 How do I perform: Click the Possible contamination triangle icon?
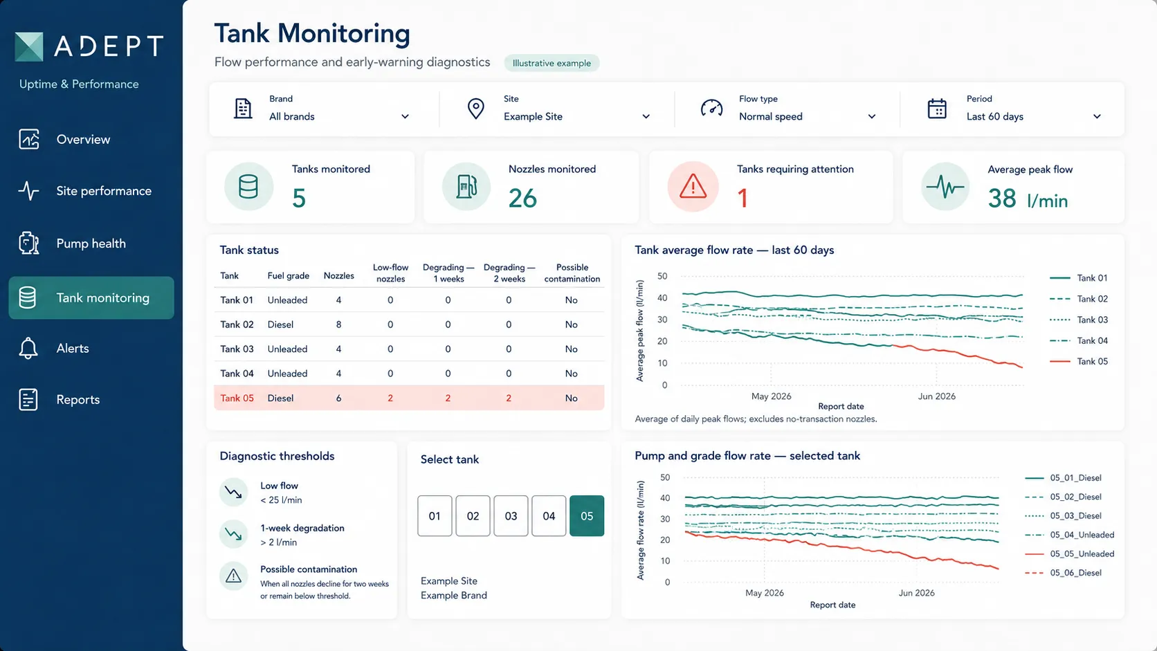(233, 576)
